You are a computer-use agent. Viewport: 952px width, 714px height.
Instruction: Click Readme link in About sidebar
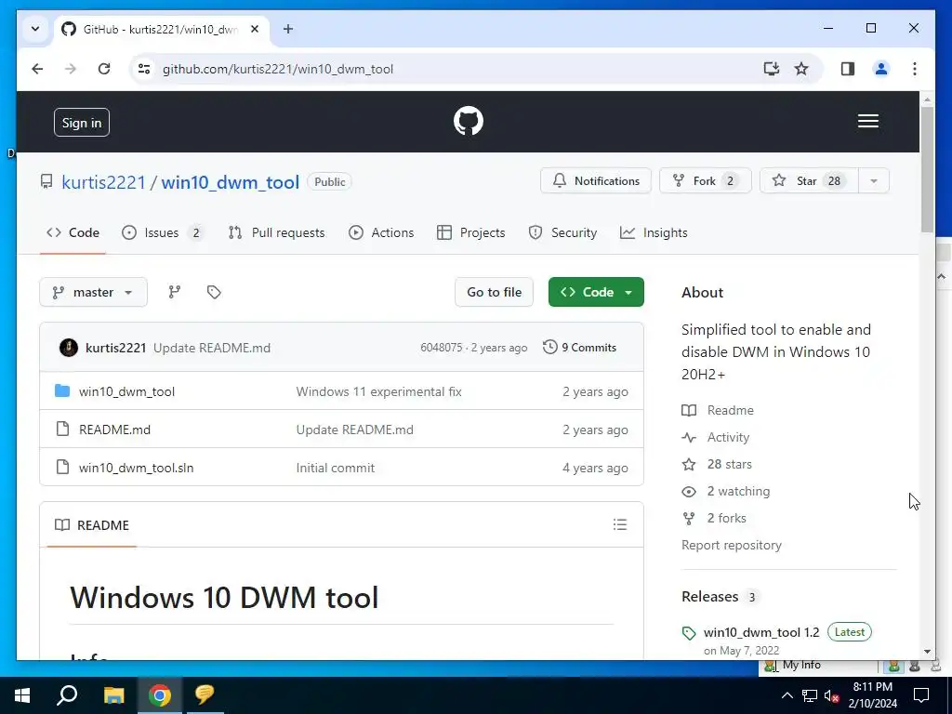[718, 410]
